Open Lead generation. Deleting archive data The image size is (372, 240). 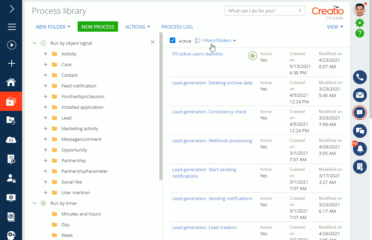(212, 83)
